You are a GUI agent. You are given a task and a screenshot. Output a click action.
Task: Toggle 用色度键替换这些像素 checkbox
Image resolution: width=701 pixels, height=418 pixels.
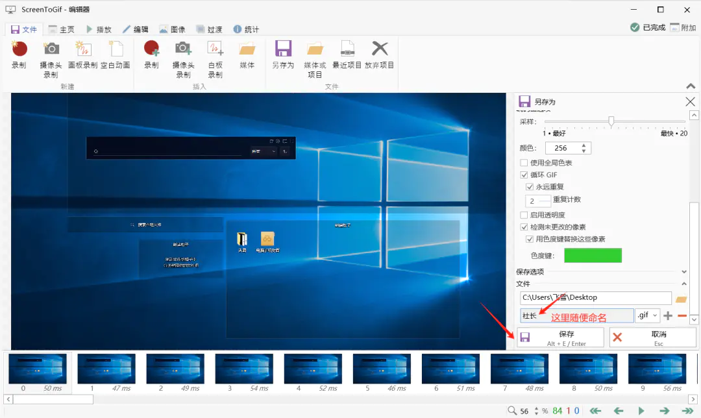point(530,239)
